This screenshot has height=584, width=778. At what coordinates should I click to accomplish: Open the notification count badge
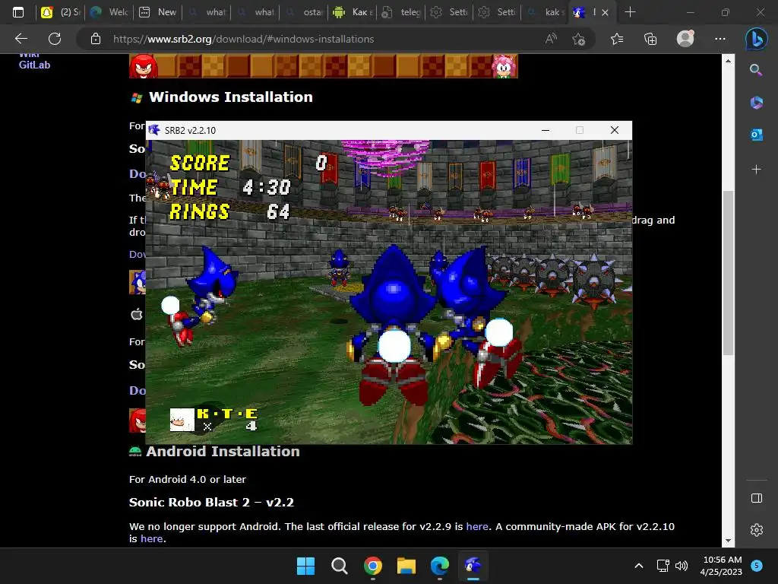(757, 566)
